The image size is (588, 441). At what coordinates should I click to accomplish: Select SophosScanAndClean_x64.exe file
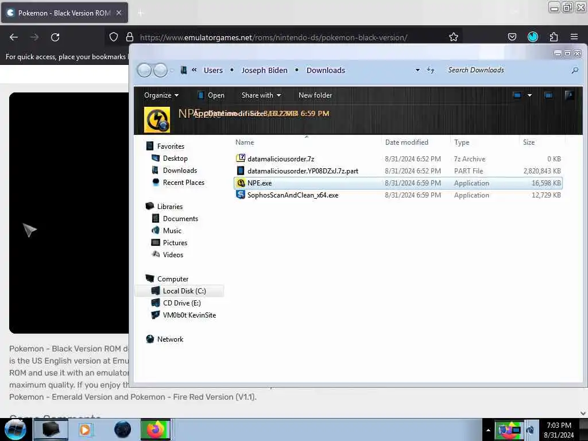pos(397,195)
